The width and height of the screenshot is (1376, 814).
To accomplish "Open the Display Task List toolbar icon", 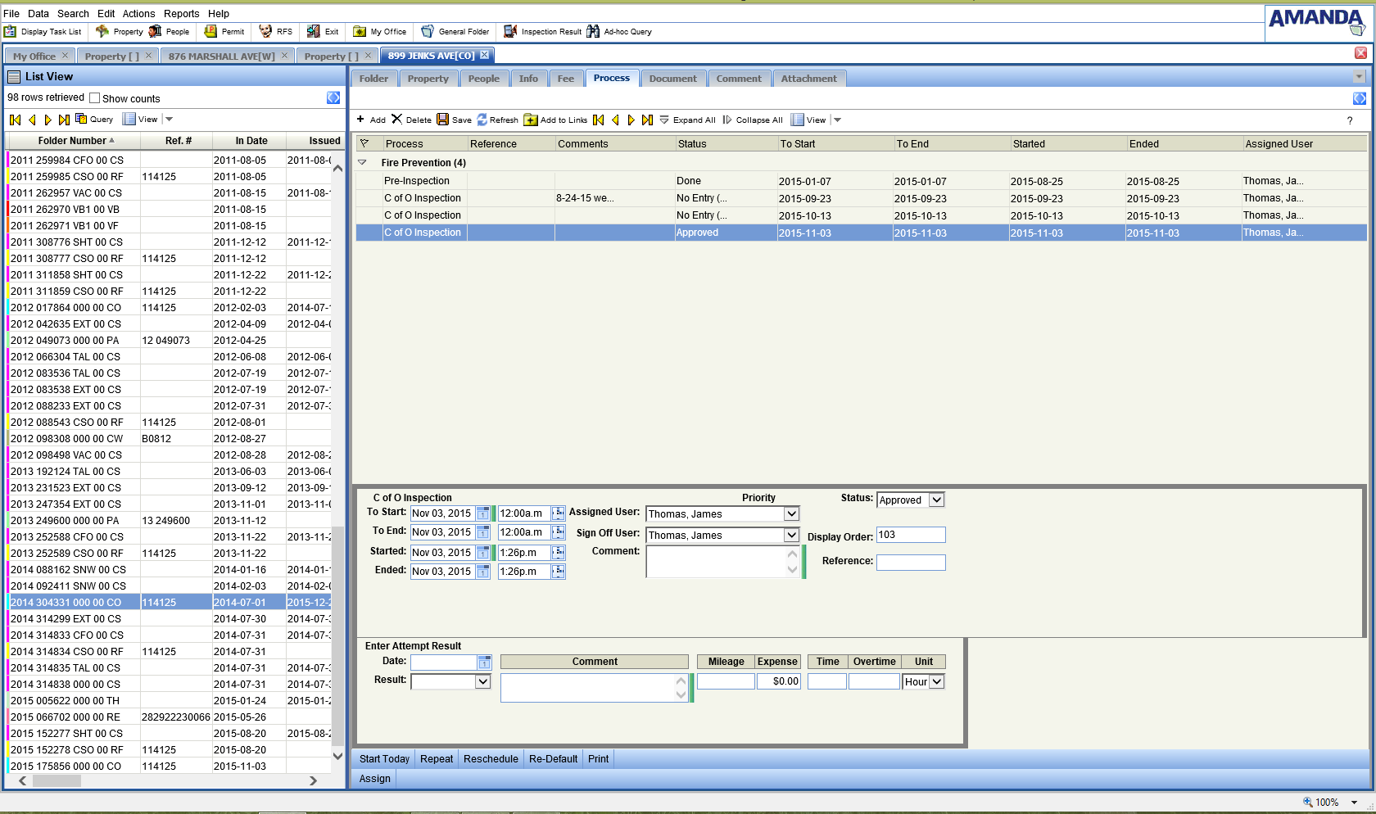I will 11,32.
